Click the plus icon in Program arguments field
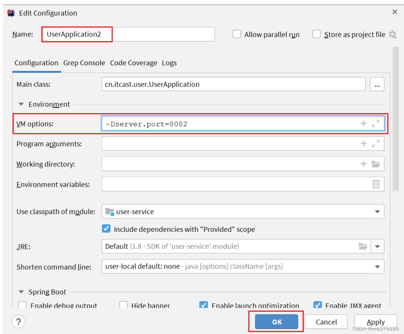 point(363,144)
